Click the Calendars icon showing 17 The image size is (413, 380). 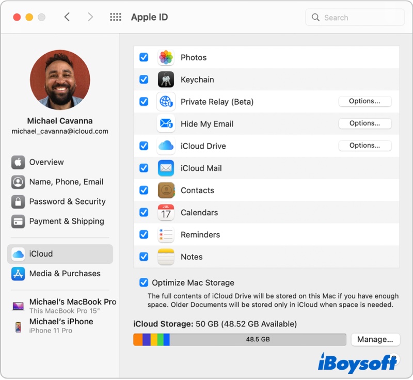coord(166,212)
